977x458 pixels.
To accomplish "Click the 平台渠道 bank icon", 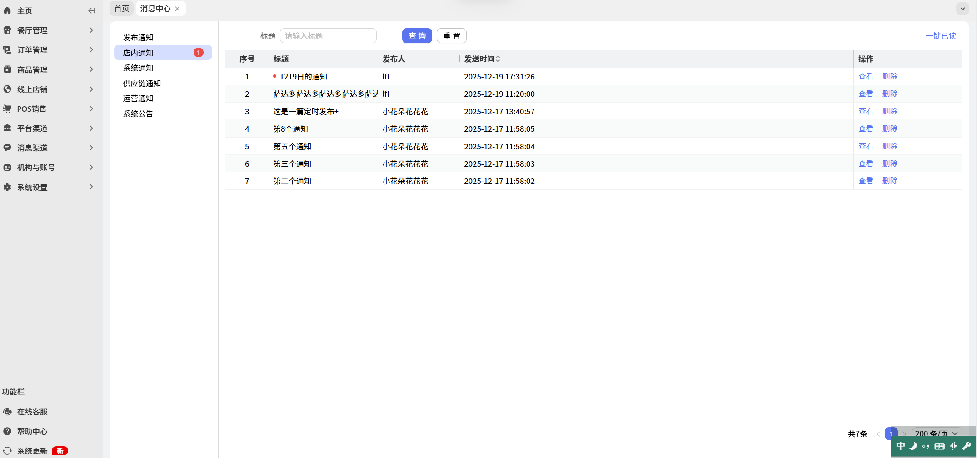I will [7, 128].
